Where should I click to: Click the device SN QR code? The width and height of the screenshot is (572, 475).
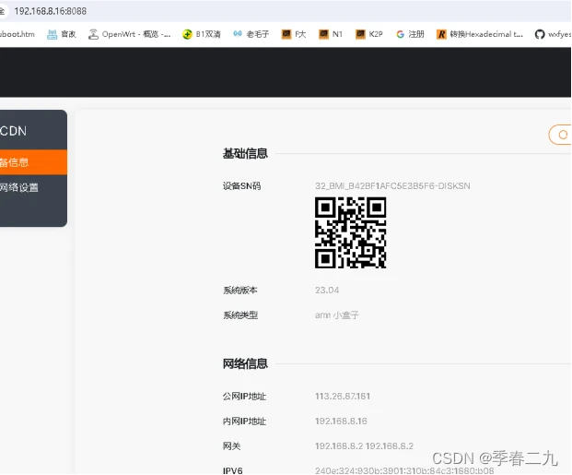[x=351, y=232]
